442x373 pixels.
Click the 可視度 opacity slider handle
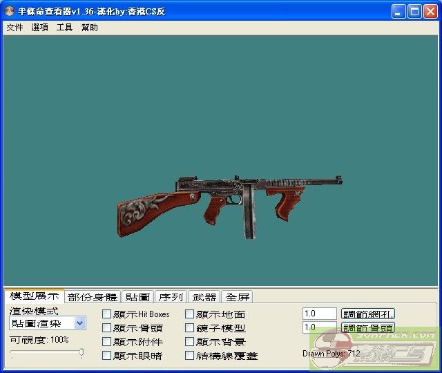81,353
